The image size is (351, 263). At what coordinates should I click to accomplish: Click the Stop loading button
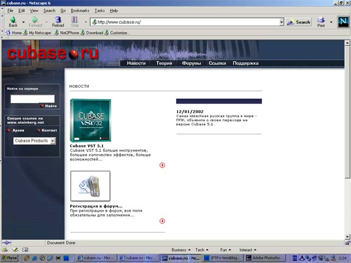tap(75, 21)
